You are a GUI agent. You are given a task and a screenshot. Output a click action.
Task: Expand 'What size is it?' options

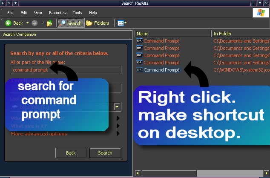(118, 126)
